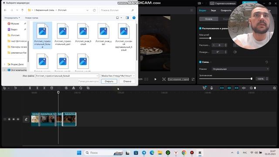Create a folder with Новая папка
This screenshot has width=279, height=157.
click(x=31, y=18)
